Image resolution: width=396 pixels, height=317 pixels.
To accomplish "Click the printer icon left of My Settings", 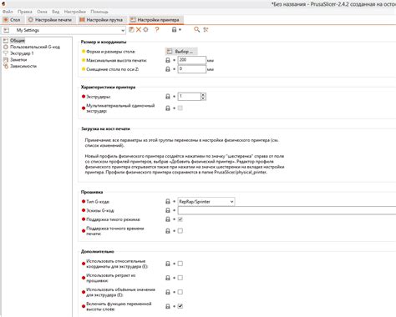I will (7, 30).
